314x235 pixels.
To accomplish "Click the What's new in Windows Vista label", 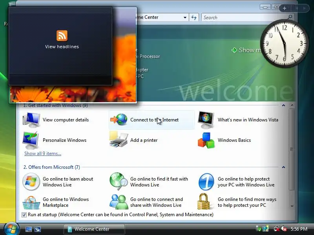I will (x=248, y=120).
